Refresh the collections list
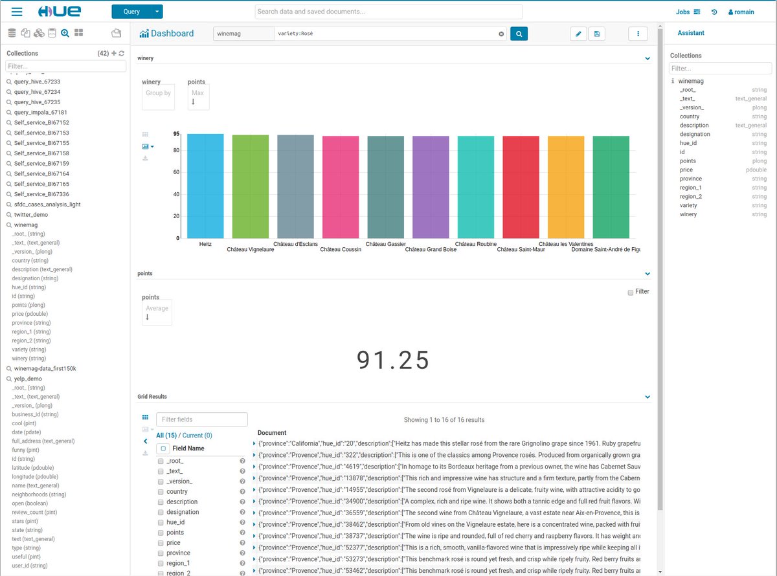 tap(121, 53)
